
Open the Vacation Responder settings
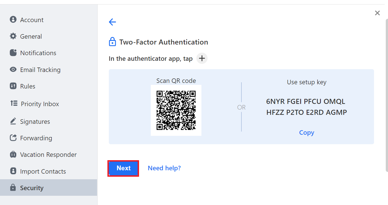[49, 155]
